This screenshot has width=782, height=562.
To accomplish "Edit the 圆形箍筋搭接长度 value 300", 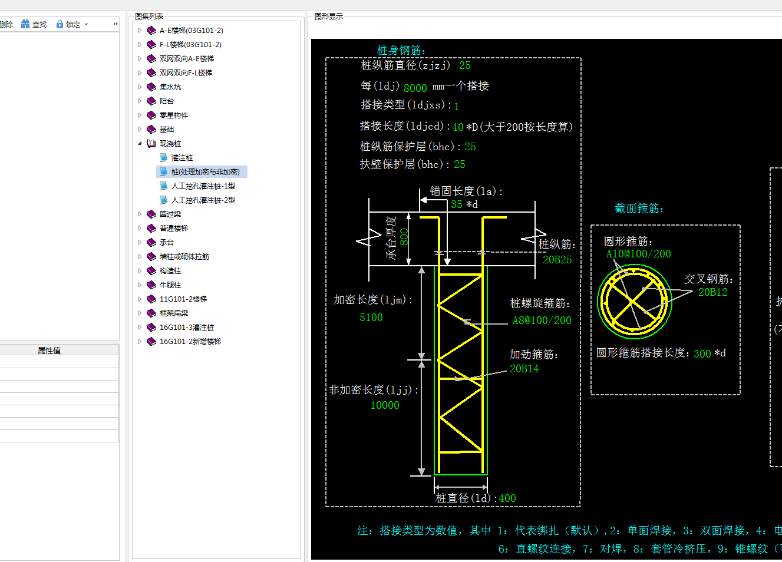I will pyautogui.click(x=702, y=354).
